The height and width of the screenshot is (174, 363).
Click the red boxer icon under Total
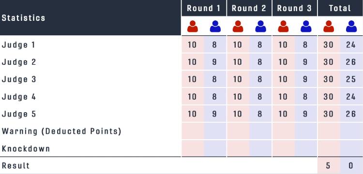329,27
